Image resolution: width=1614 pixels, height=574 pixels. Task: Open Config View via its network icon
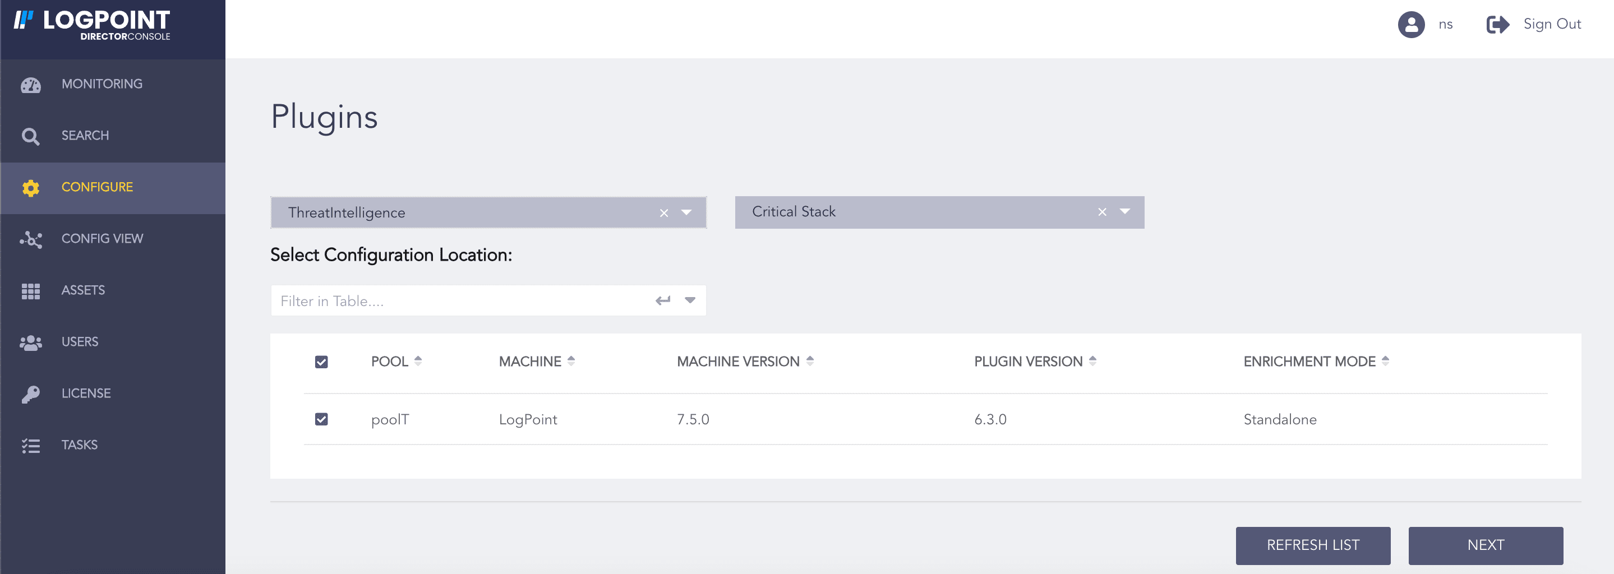[x=31, y=239]
